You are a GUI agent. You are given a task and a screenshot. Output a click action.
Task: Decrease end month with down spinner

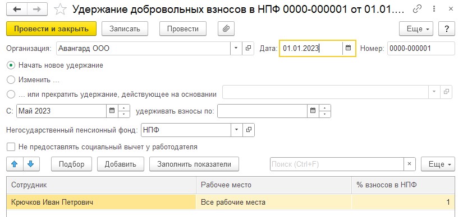[325, 114]
